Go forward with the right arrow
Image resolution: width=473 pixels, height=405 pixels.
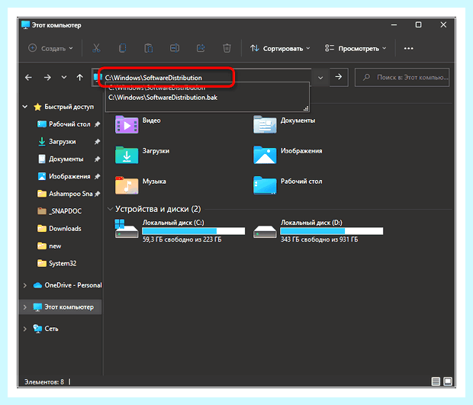[x=47, y=78]
